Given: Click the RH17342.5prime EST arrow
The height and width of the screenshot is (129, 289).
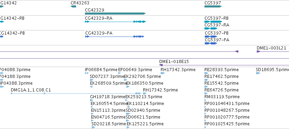Looking at the screenshot, I should click(x=145, y=93).
